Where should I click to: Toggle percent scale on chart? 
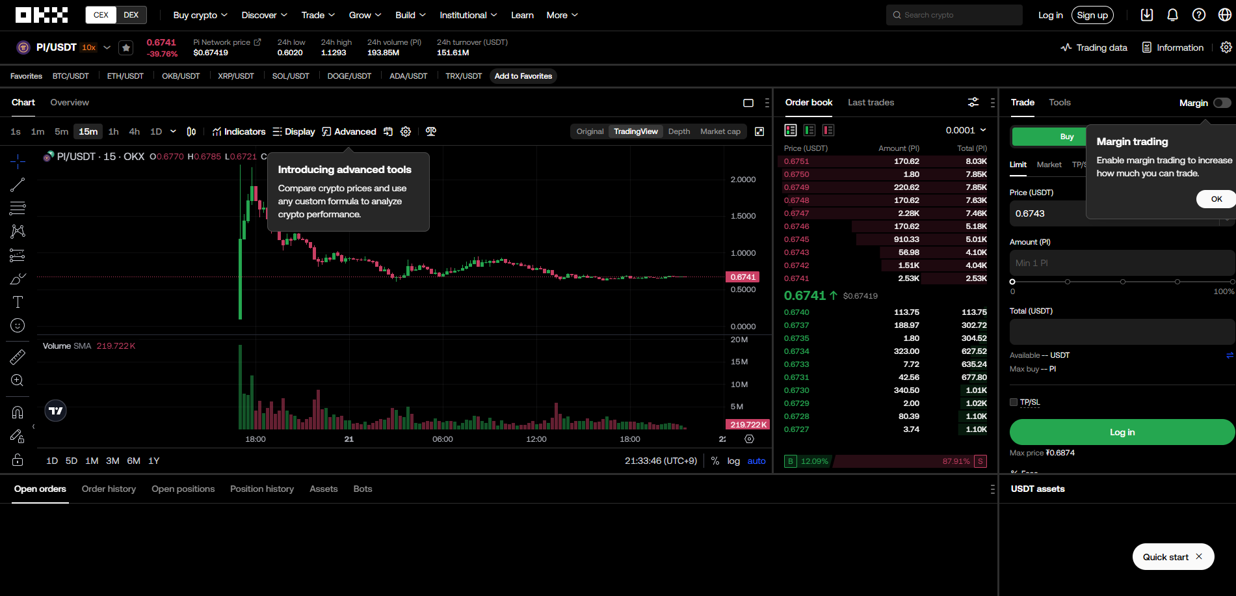(715, 461)
